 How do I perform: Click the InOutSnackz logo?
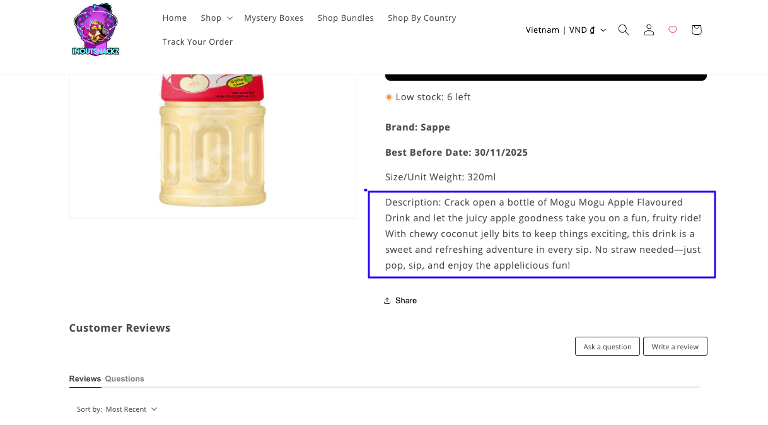click(96, 30)
